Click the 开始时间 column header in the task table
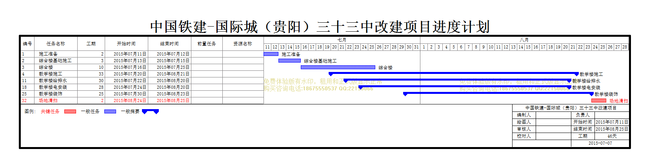Screen dimensions: 649x167 (126, 44)
